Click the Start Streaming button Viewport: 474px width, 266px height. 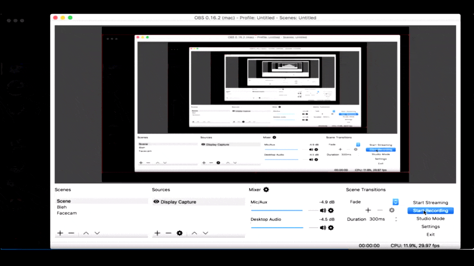tap(430, 203)
